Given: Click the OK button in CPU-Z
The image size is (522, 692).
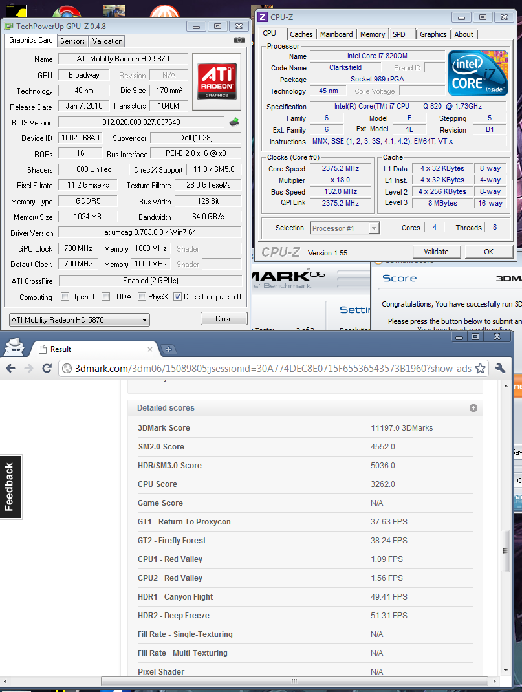Looking at the screenshot, I should click(488, 252).
